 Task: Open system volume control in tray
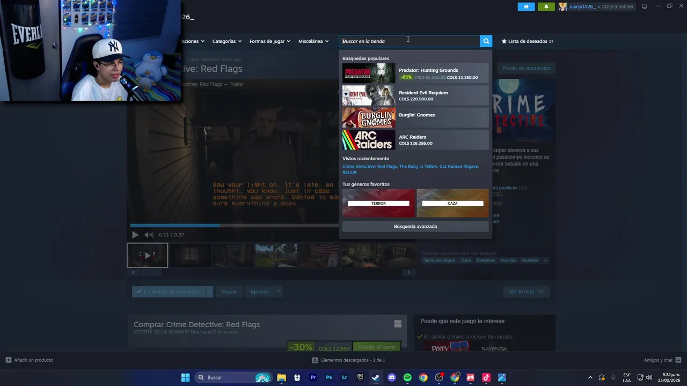coord(649,377)
